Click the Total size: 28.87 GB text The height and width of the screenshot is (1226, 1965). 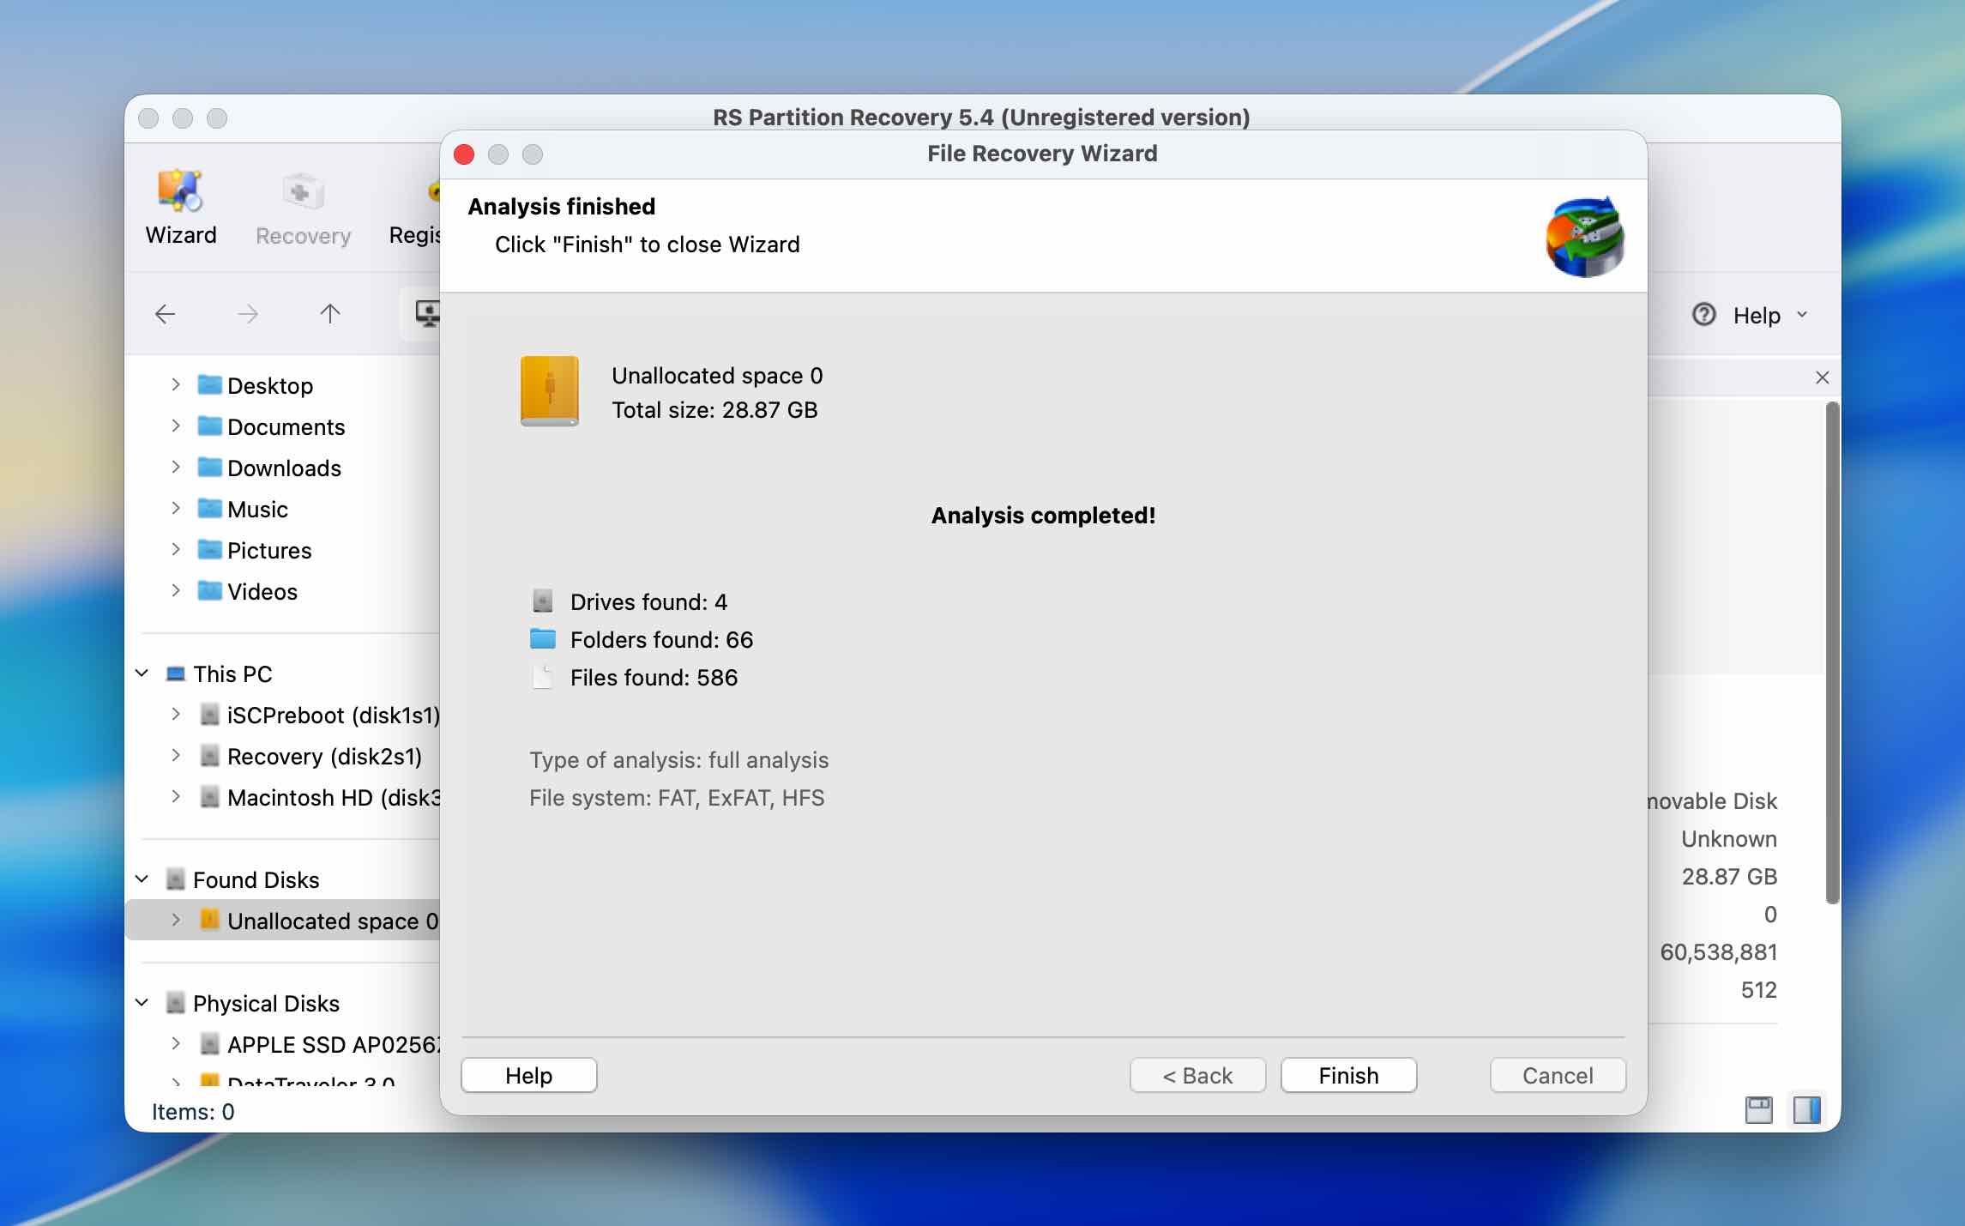coord(714,410)
